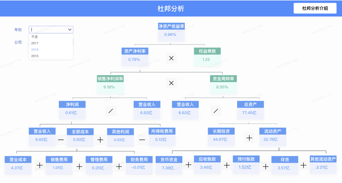Click the 货币资金 card with 7.38亿
This screenshot has height=183, width=342.
[x=169, y=165]
